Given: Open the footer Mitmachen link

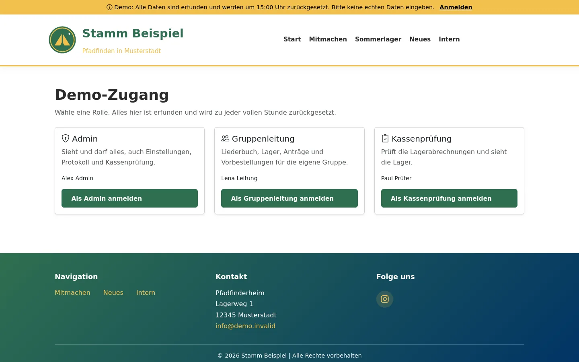Looking at the screenshot, I should (72, 292).
